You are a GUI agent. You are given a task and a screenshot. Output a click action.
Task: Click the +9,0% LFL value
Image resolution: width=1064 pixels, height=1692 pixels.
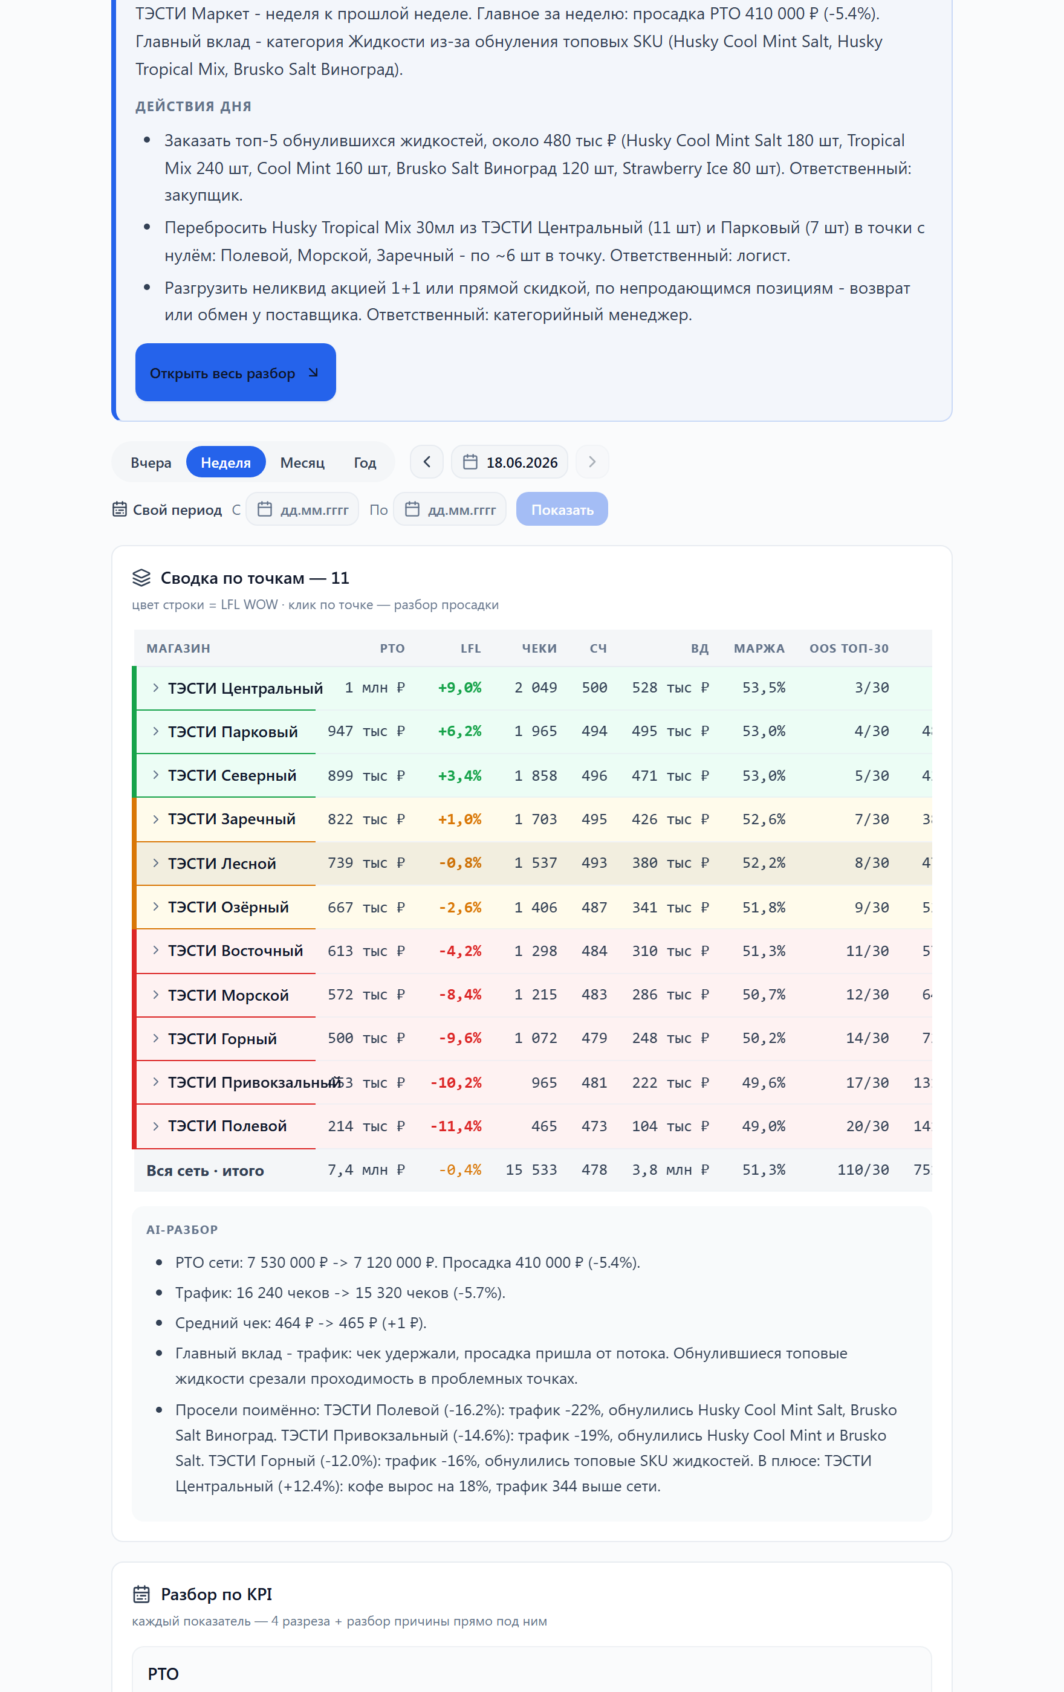click(x=459, y=688)
